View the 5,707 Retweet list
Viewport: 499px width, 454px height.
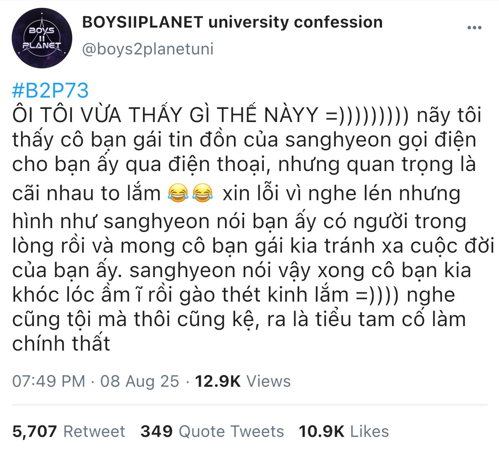click(69, 431)
